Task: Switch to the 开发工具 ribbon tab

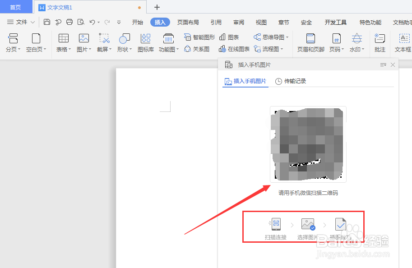Action: [336, 23]
